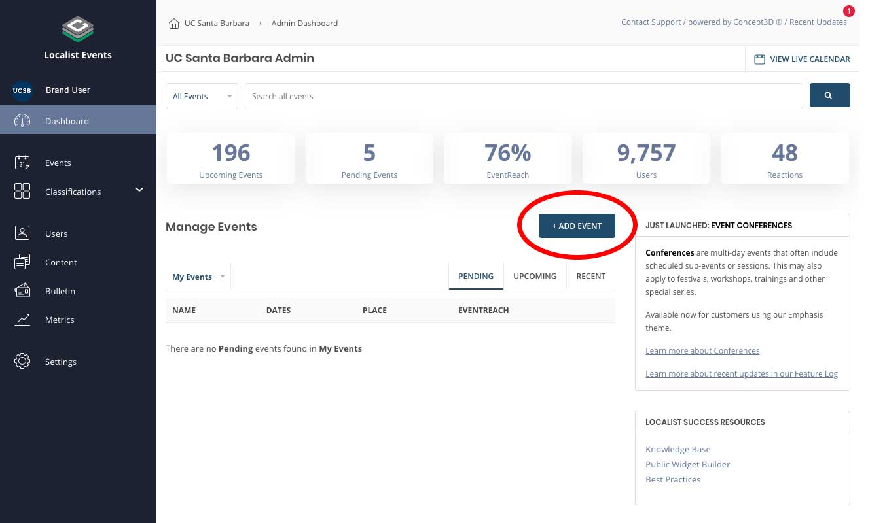Click the home icon in breadcrumb
This screenshot has width=885, height=523.
click(173, 24)
